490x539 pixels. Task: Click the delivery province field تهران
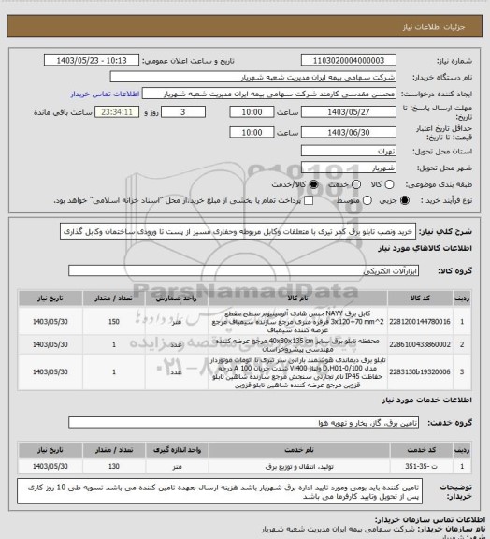coord(349,151)
